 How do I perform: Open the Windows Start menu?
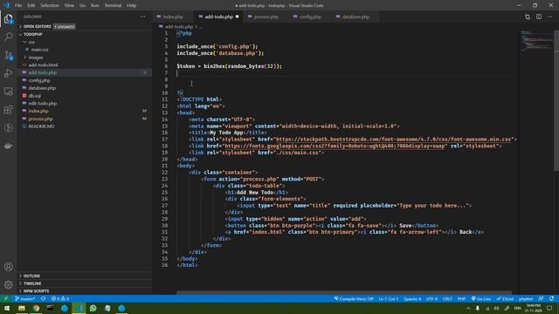(7, 308)
